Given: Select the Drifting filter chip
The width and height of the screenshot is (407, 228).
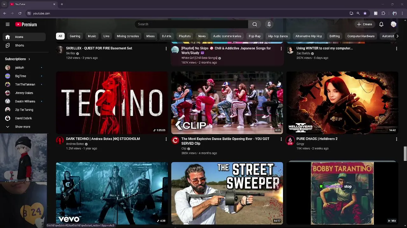Looking at the screenshot, I should pyautogui.click(x=335, y=36).
